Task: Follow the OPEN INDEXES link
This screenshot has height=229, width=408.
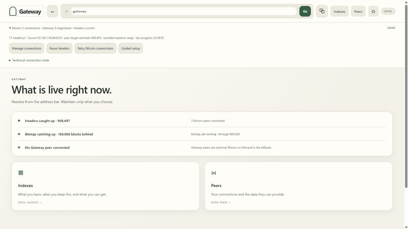Action: [30, 202]
